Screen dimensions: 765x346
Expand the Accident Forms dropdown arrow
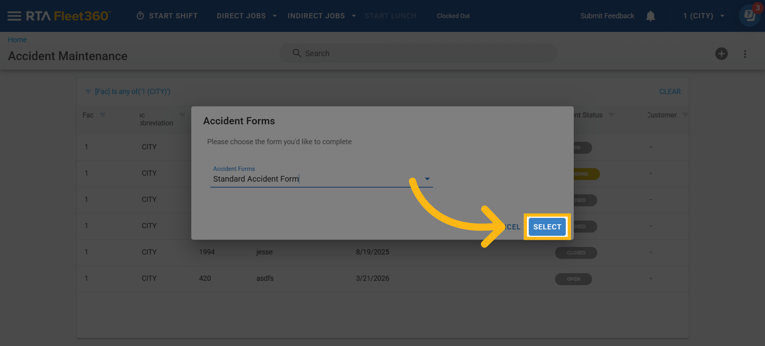[x=427, y=179]
